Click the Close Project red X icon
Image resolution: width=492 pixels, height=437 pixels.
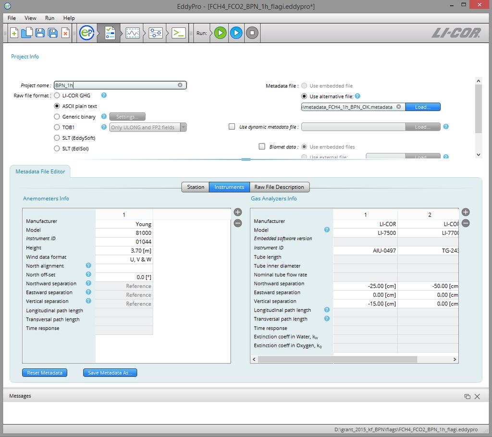65,33
